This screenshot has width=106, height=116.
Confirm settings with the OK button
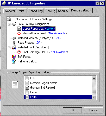(x=72, y=110)
